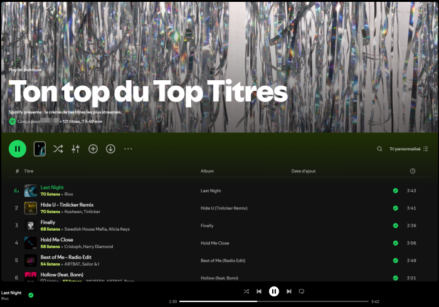Toggle saved checkmark for Hide U track
Screen dimensions: 439x307
395,208
